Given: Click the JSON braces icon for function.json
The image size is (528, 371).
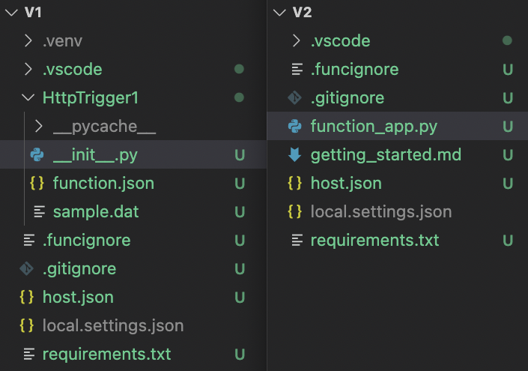Looking at the screenshot, I should (37, 184).
